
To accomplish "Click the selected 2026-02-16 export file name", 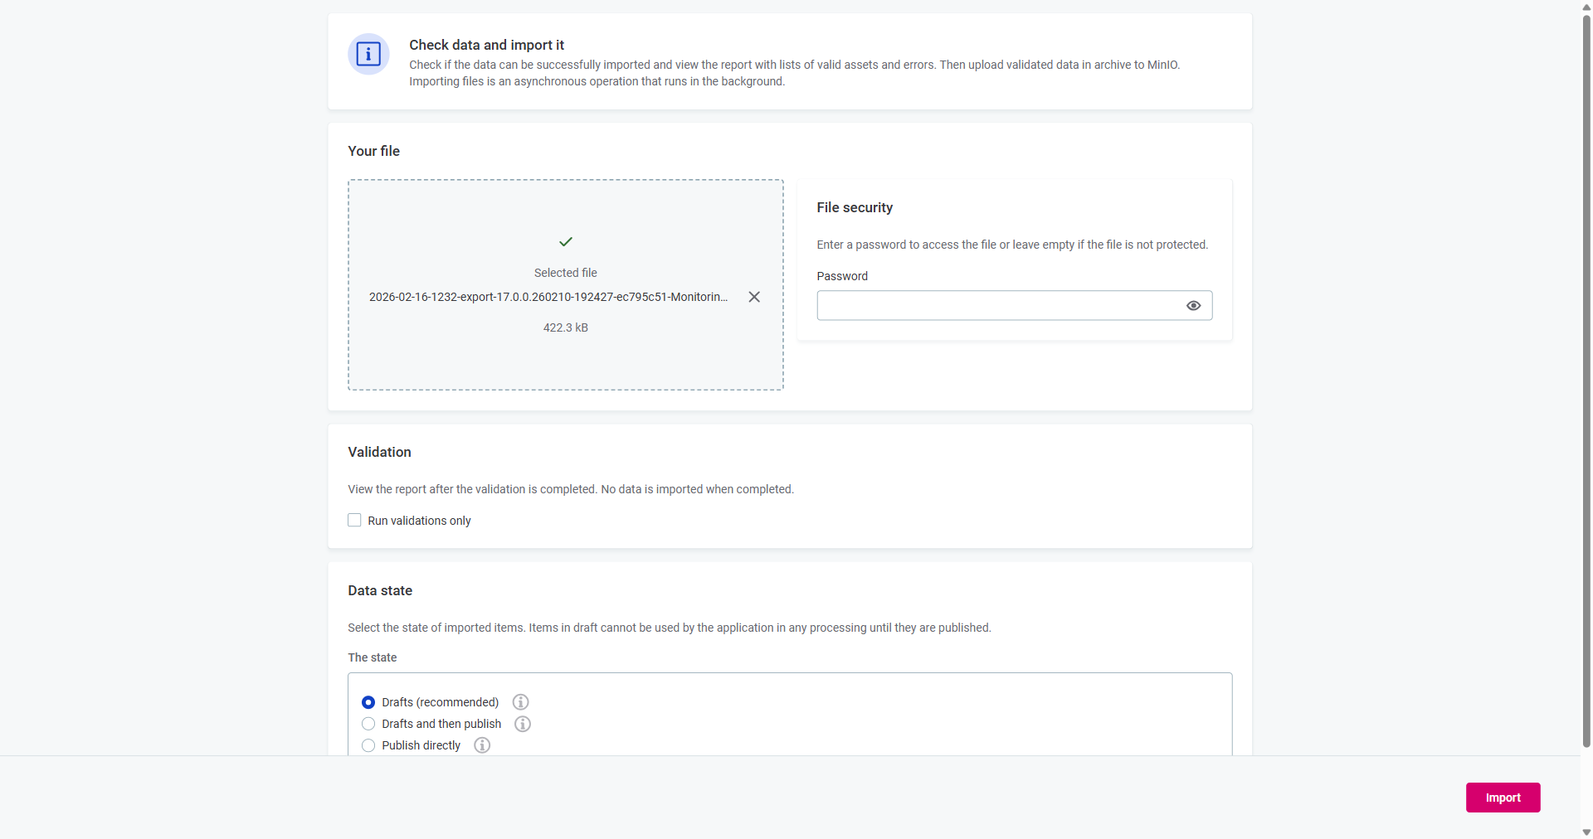I will pos(548,296).
